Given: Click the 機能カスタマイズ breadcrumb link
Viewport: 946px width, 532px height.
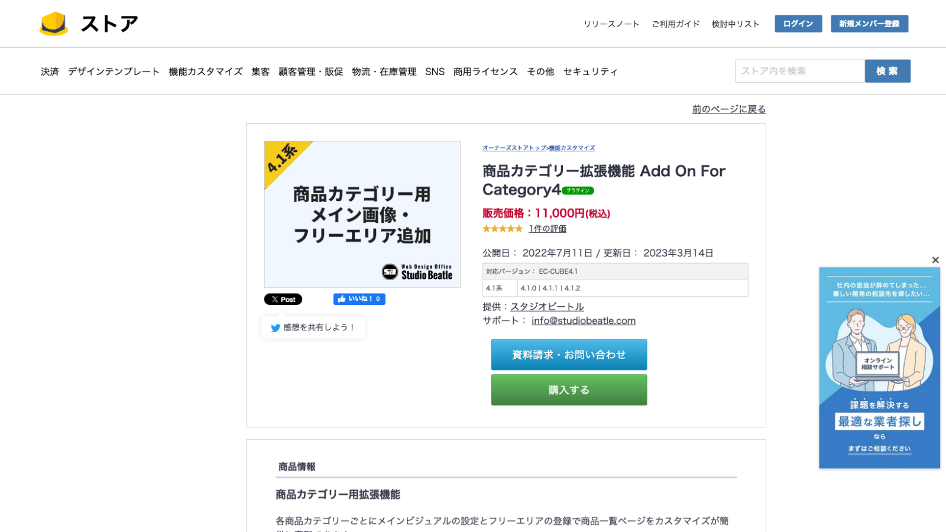Looking at the screenshot, I should pos(572,148).
